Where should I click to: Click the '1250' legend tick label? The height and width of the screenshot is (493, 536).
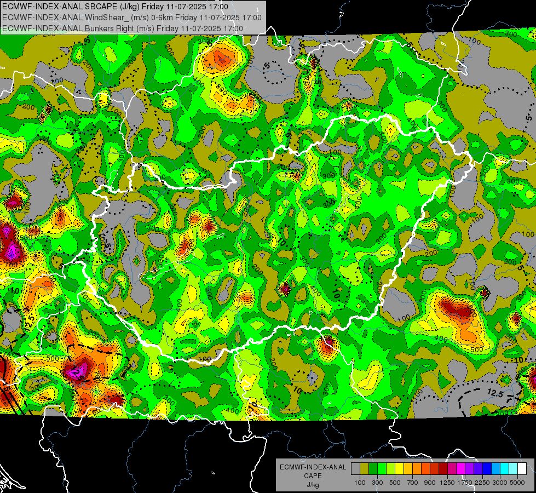(447, 483)
